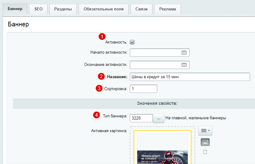Viewport: 255px width, 164px height.
Task: Click the Тип баннера field containing 3228
Action: click(x=141, y=118)
